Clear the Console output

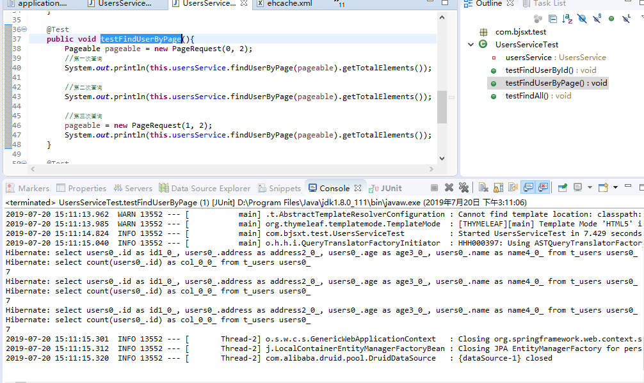pos(483,188)
